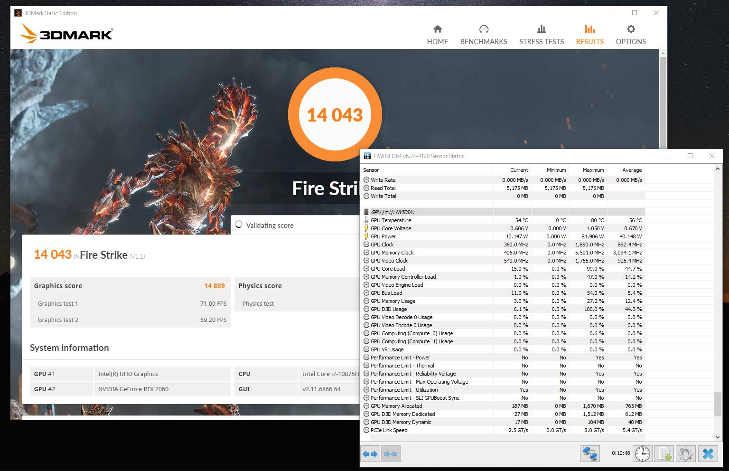Viewport: 729px width, 471px height.
Task: Click the Sensor column header in HWiNFO
Action: [x=427, y=170]
